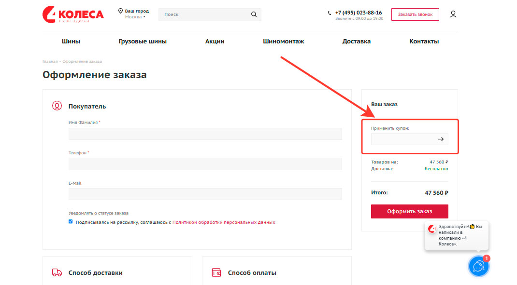Image resolution: width=517 pixels, height=285 pixels.
Task: Click the location pin icon
Action: pos(120,11)
